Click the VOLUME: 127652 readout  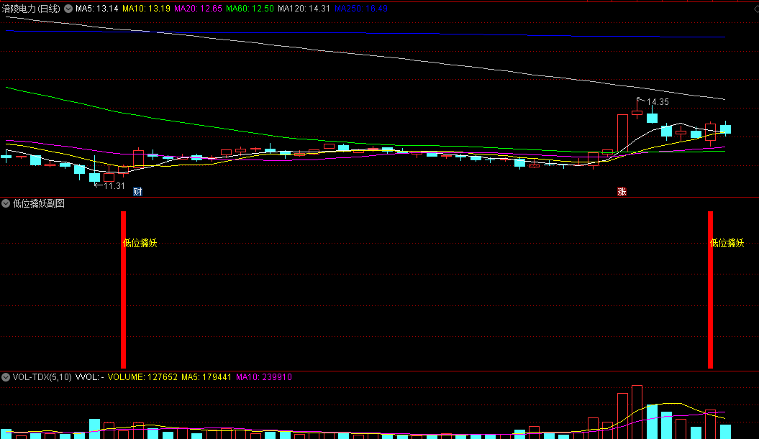pyautogui.click(x=142, y=377)
